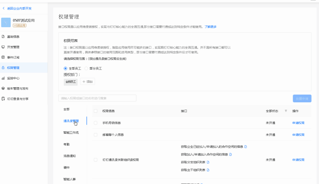Click the 0507测试应用 app avatar

click(x=6, y=22)
